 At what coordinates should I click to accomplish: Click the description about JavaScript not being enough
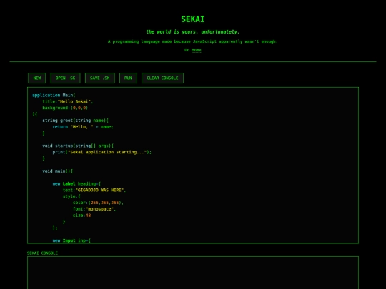click(x=193, y=41)
